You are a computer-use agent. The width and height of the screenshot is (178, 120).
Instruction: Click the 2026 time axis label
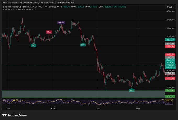click(x=53, y=109)
